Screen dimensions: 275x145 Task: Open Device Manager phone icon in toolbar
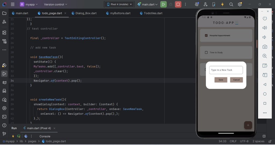click(214, 4)
